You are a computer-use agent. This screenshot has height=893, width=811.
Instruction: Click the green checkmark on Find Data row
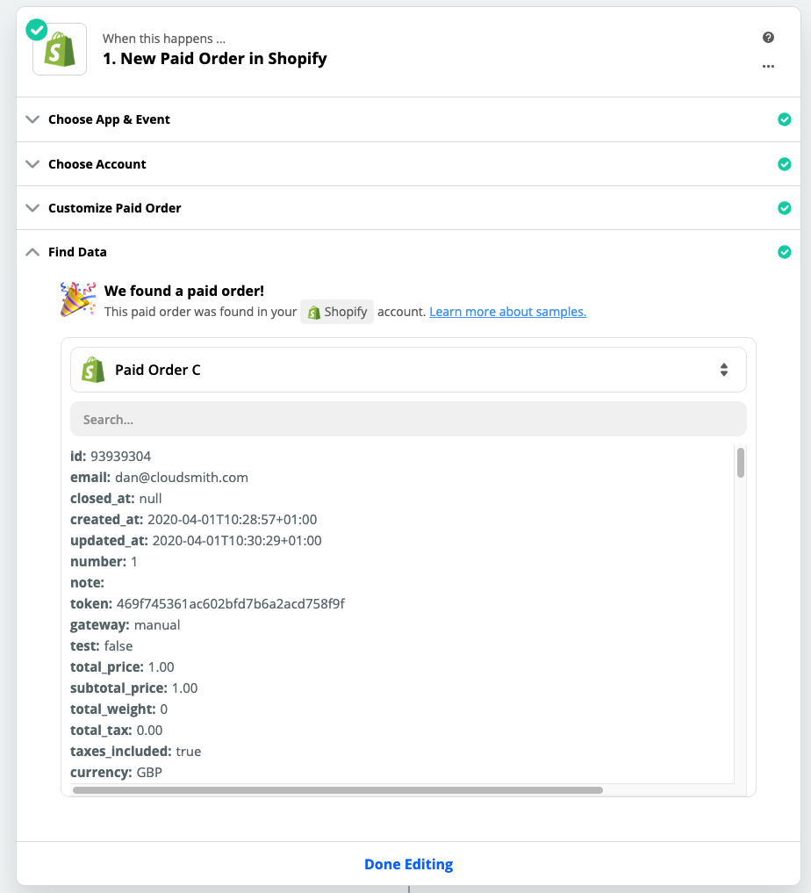click(785, 252)
